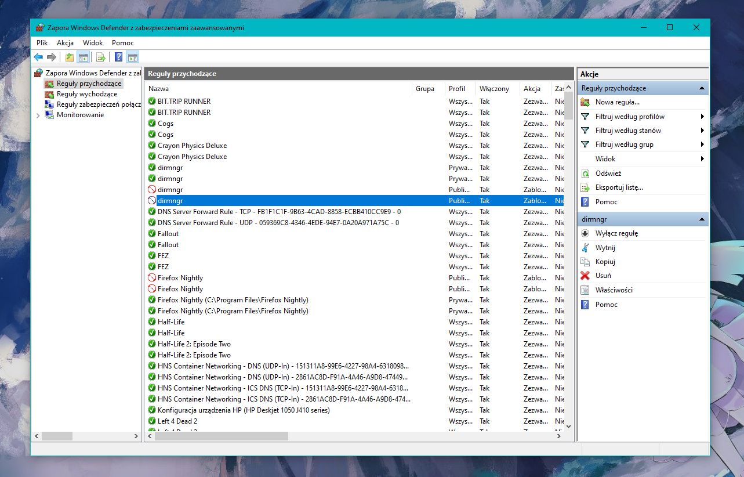This screenshot has width=744, height=477.
Task: Select the DNS Server Forward Rule - UDP row
Action: click(x=354, y=223)
